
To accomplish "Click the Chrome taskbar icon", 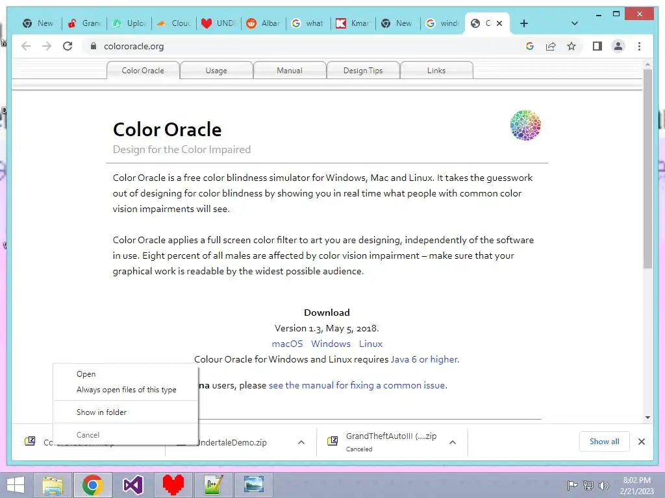I will click(93, 485).
